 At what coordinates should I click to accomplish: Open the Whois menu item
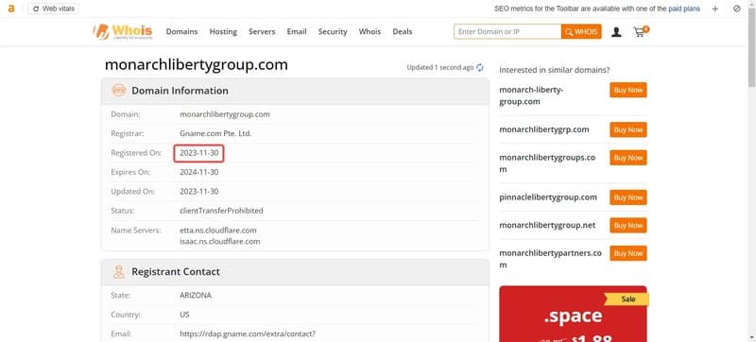coord(369,32)
